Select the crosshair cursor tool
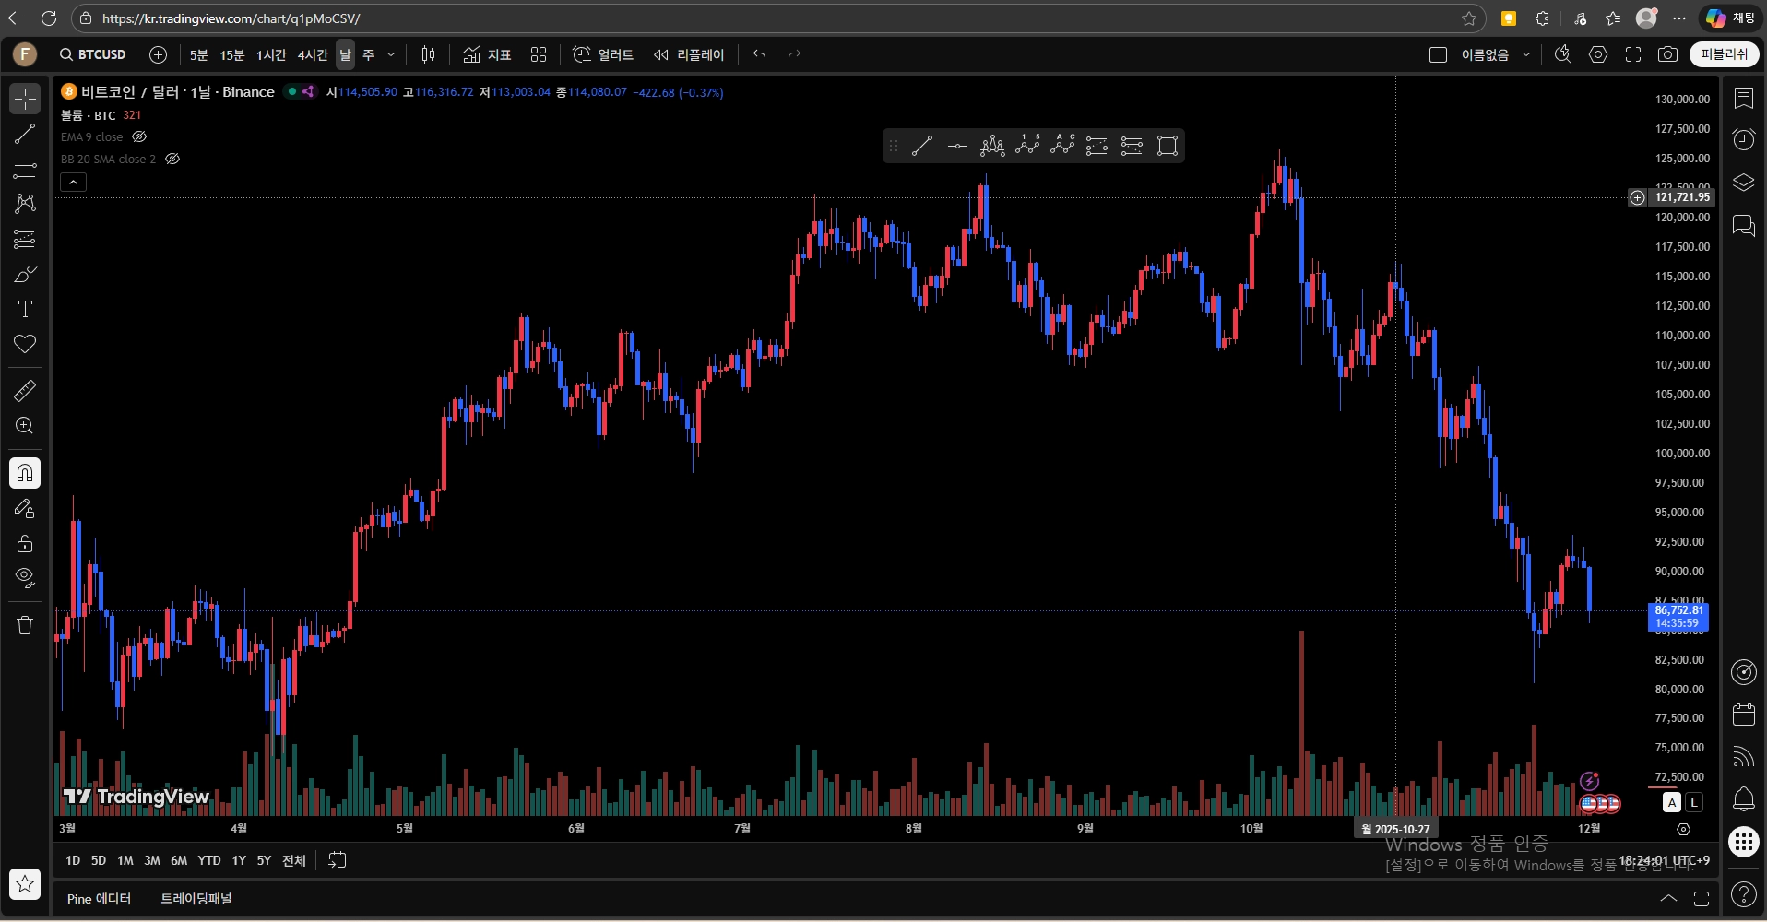Viewport: 1767px width, 922px height. [x=25, y=99]
